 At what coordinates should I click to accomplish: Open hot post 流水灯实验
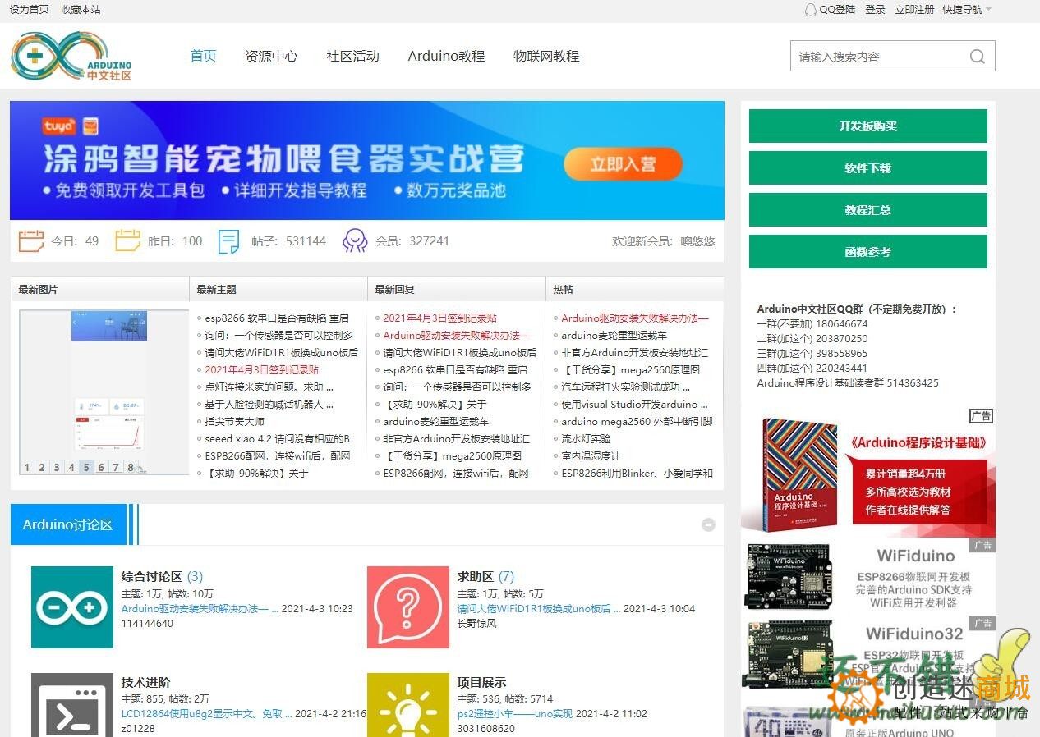587,438
